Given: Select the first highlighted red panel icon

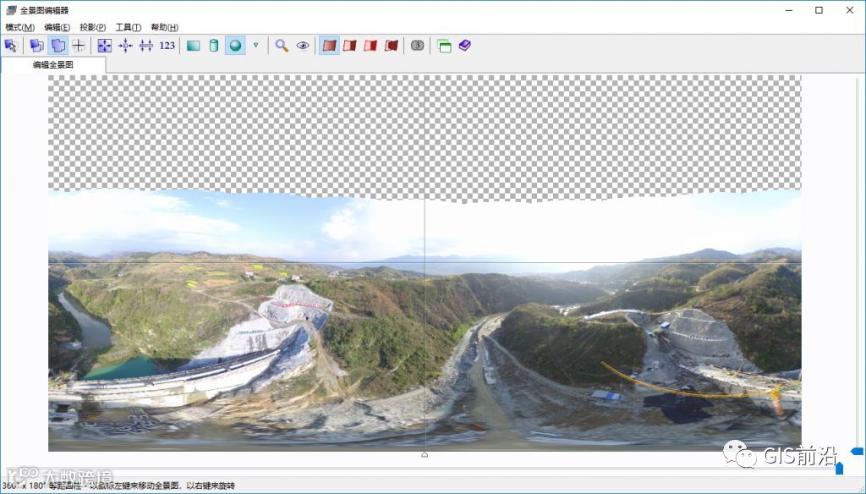Looking at the screenshot, I should (x=329, y=46).
